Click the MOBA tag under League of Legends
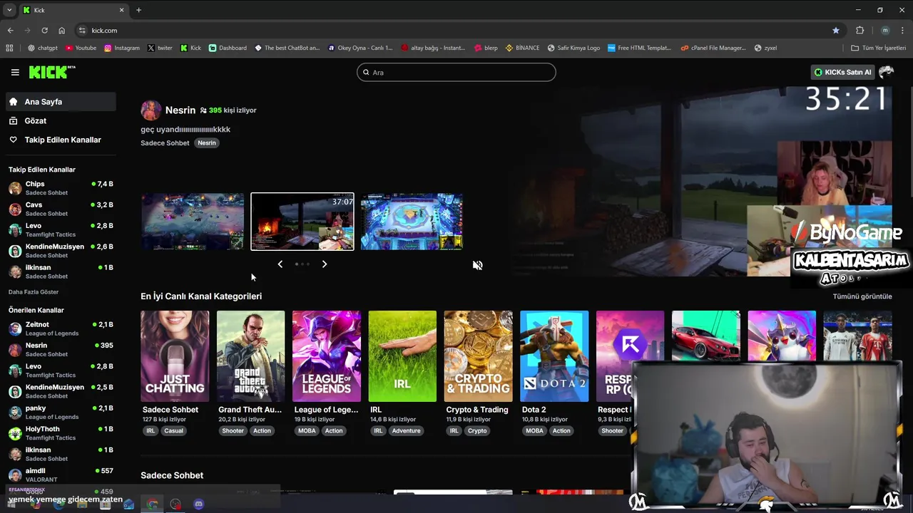 coord(307,430)
